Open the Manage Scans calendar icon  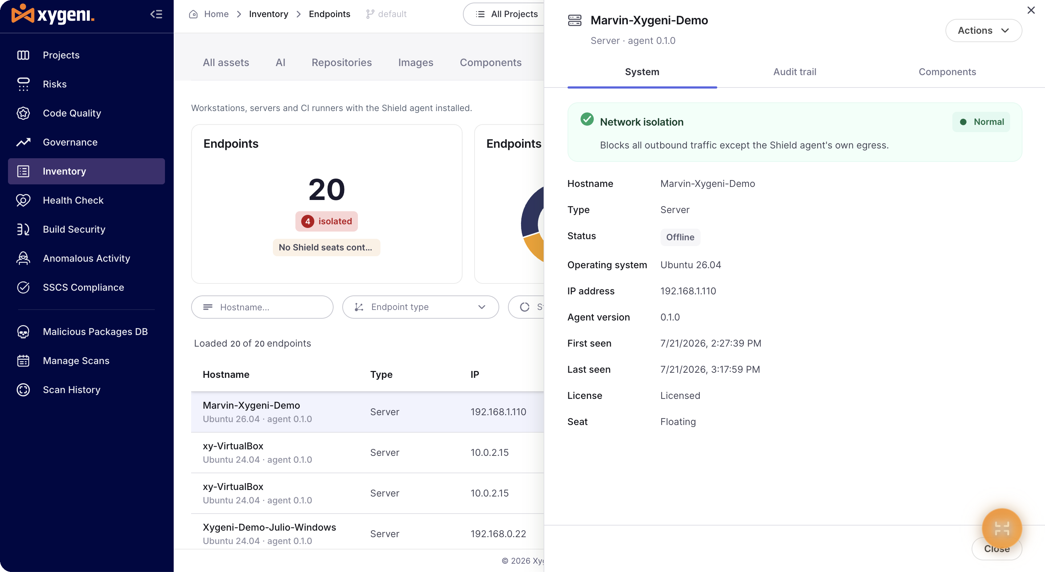coord(23,361)
